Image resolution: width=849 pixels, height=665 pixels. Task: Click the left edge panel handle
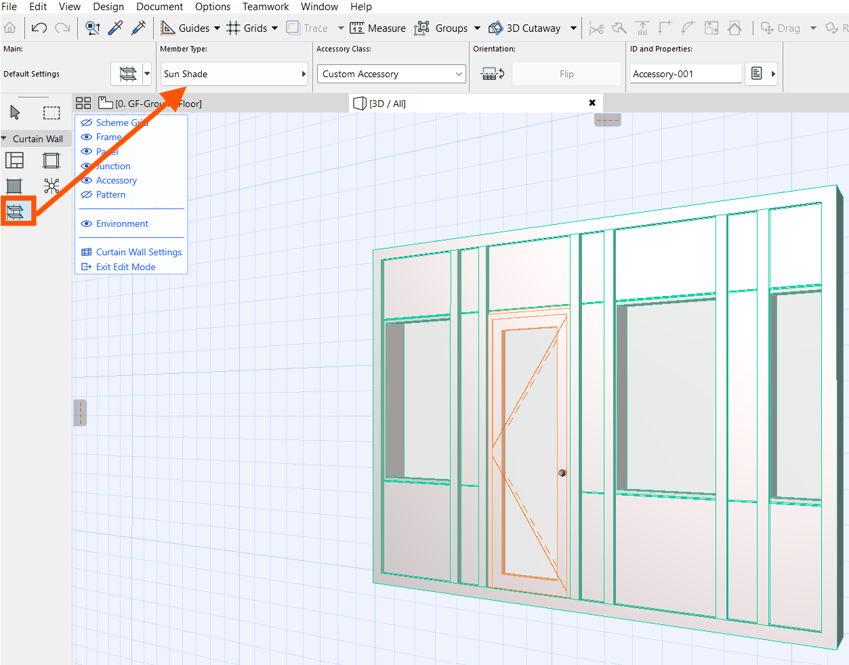[x=80, y=412]
